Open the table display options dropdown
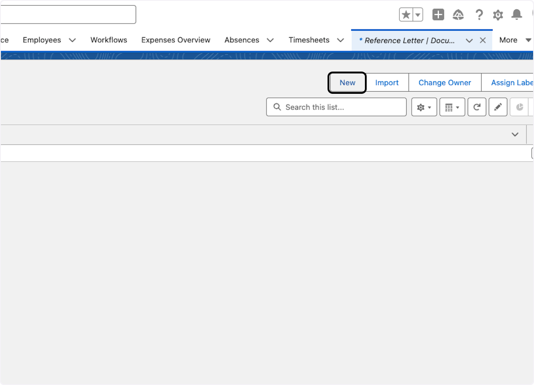Image resolution: width=534 pixels, height=385 pixels. tap(452, 107)
